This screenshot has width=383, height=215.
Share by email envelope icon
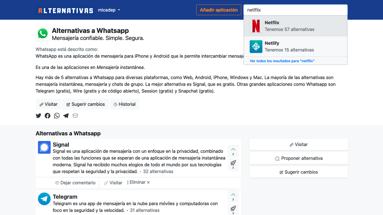(x=75, y=115)
